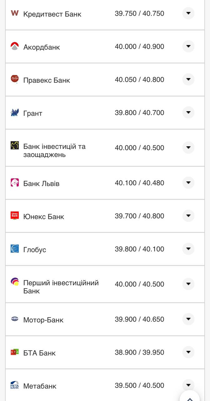Screen dimensions: 210x401
Task: Click the Банк Львів lion logo
Action: coord(15,183)
